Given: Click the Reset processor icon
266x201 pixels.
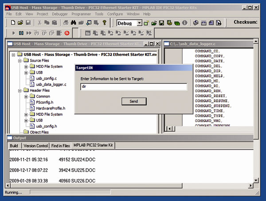Looking at the screenshot, I should coord(59,33).
